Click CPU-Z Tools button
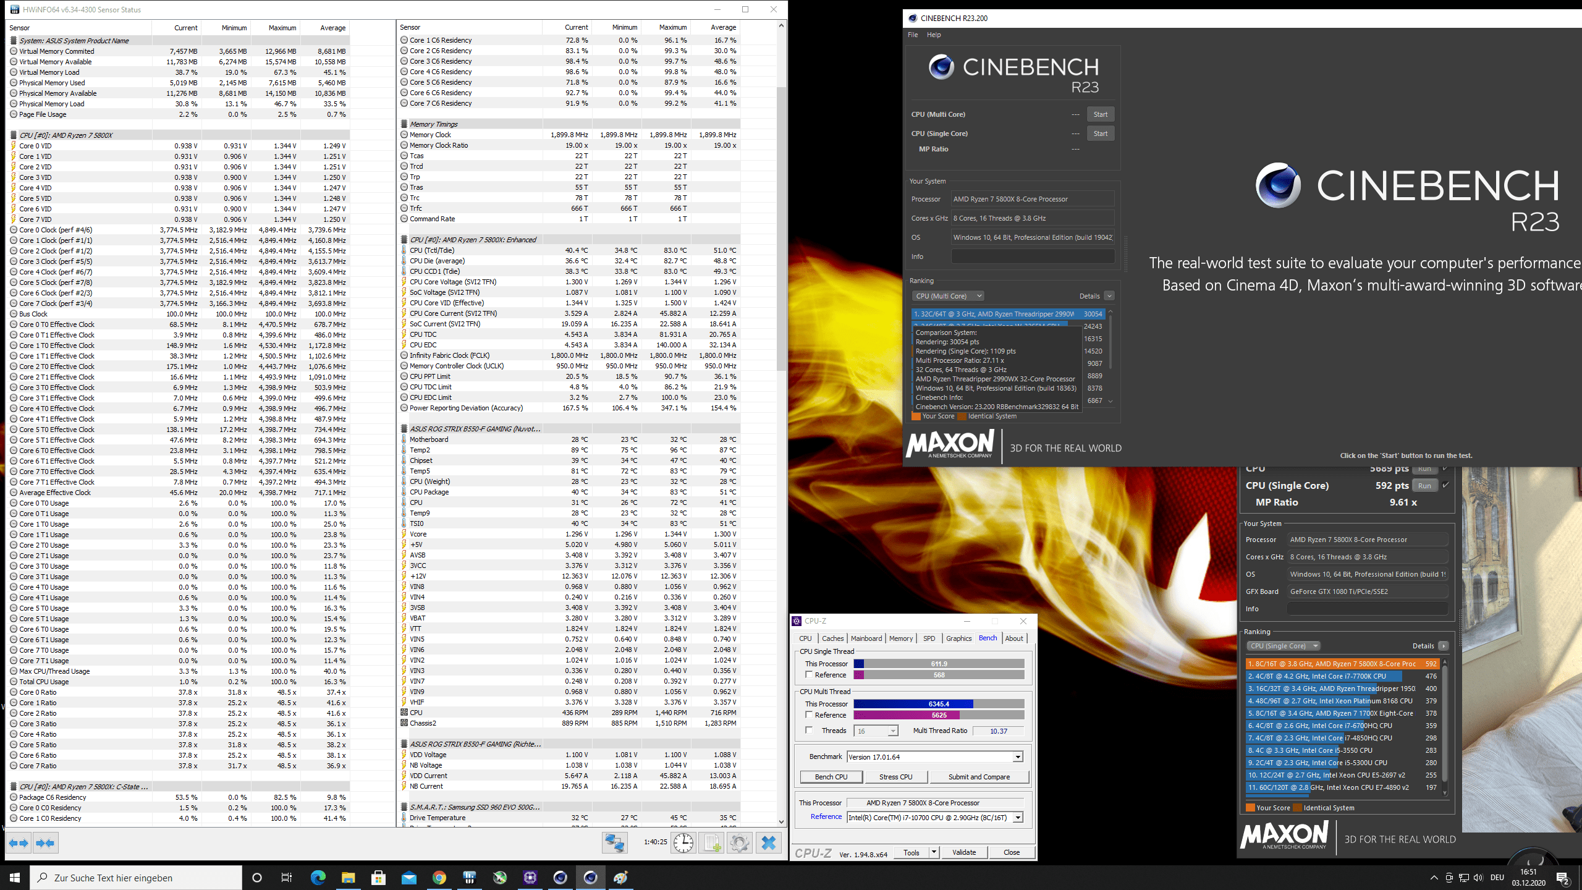The height and width of the screenshot is (890, 1582). [912, 852]
